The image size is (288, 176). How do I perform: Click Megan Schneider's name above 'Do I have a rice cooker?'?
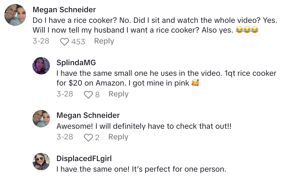point(64,10)
